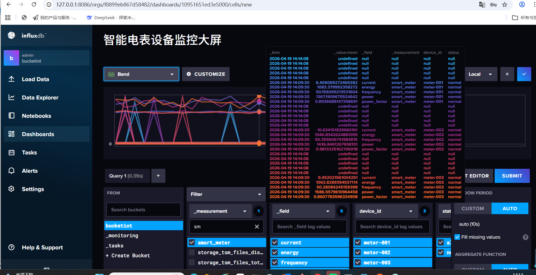Viewport: 536px width, 275px height.
Task: Click SUBMIT query button
Action: coord(512,176)
